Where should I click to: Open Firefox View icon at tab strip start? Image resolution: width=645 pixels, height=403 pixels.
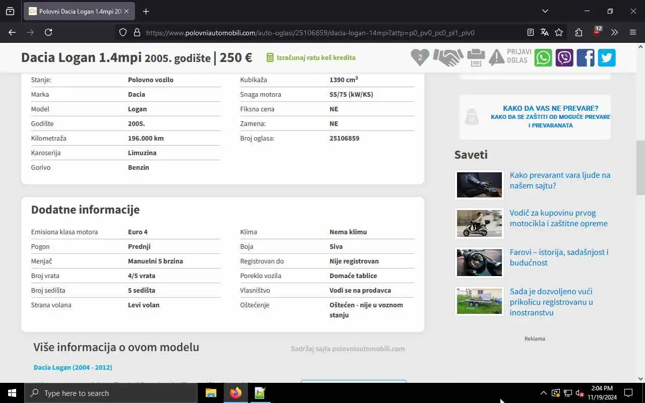coord(10,11)
